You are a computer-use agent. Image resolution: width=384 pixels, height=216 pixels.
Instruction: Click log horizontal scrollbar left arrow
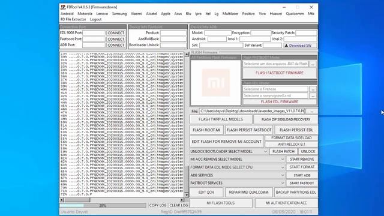[62, 200]
